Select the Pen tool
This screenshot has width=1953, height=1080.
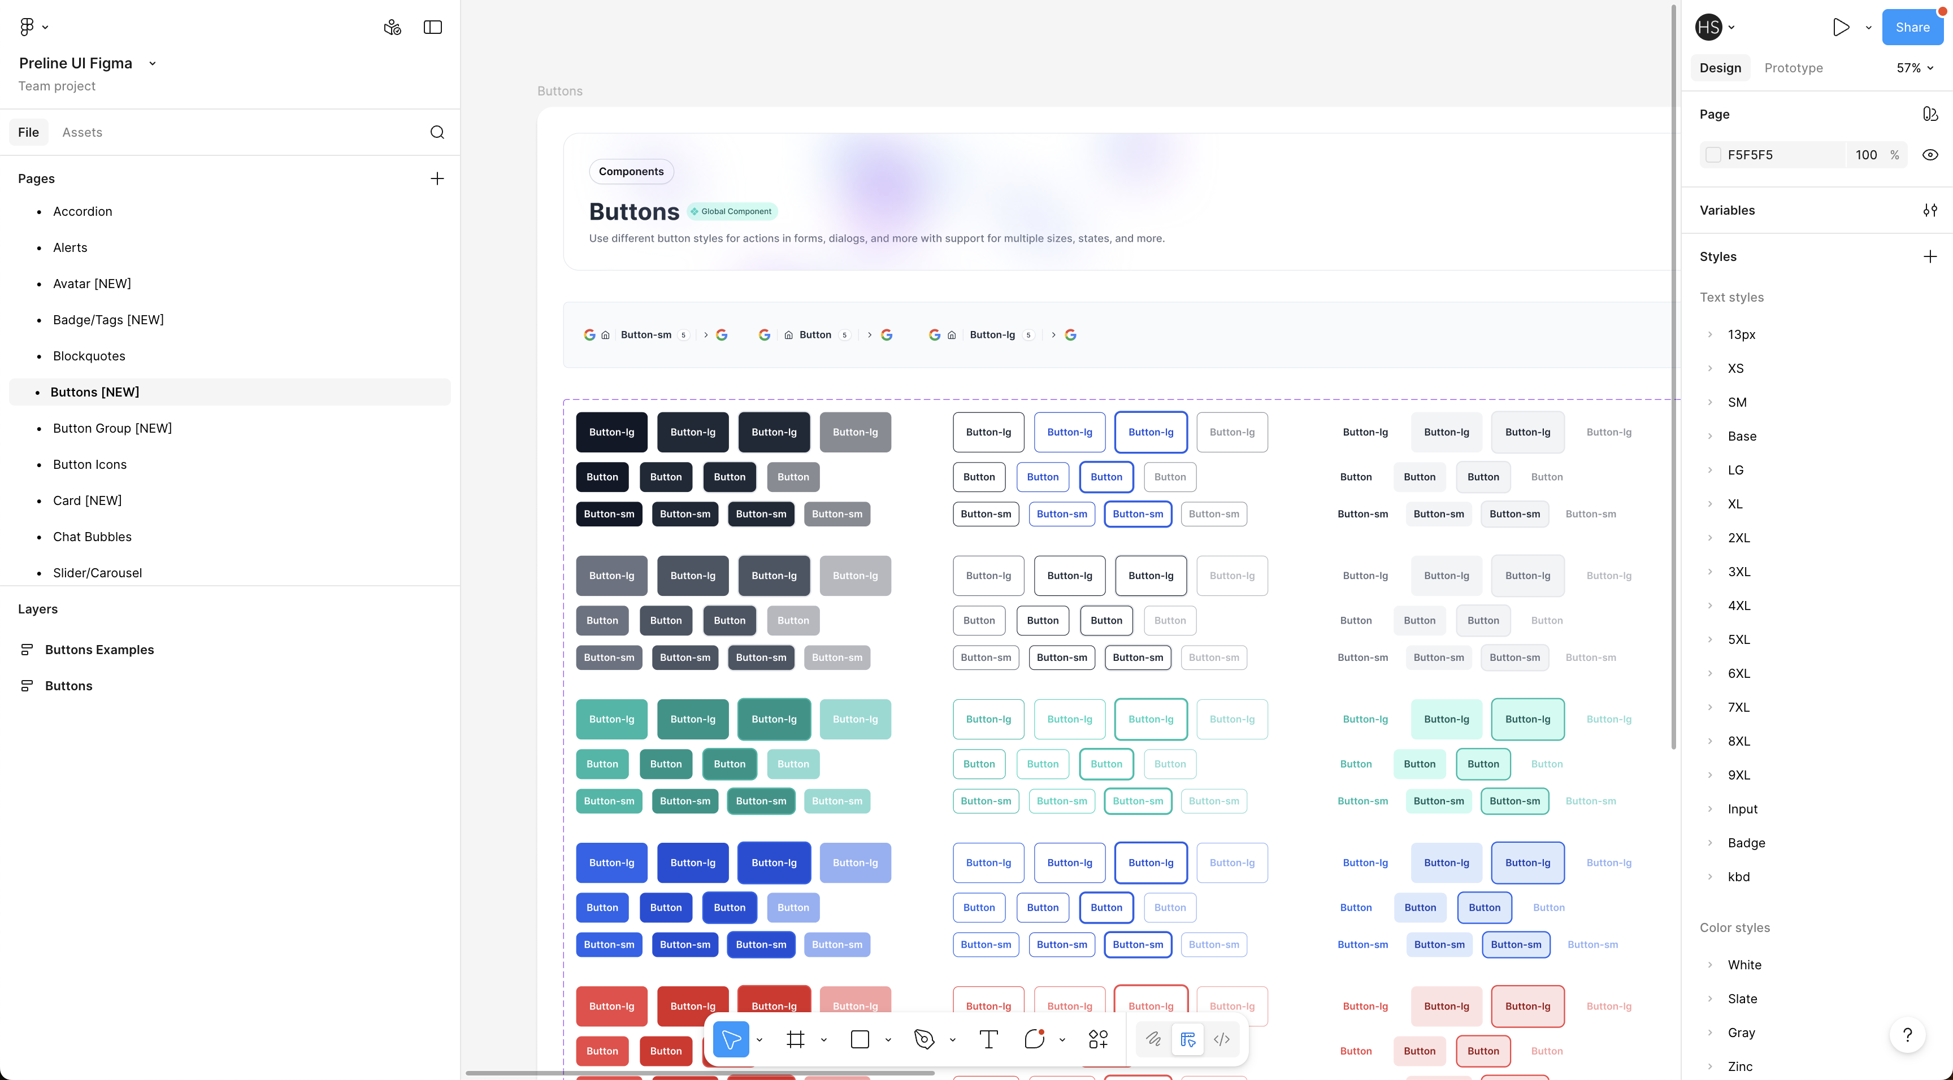click(923, 1039)
